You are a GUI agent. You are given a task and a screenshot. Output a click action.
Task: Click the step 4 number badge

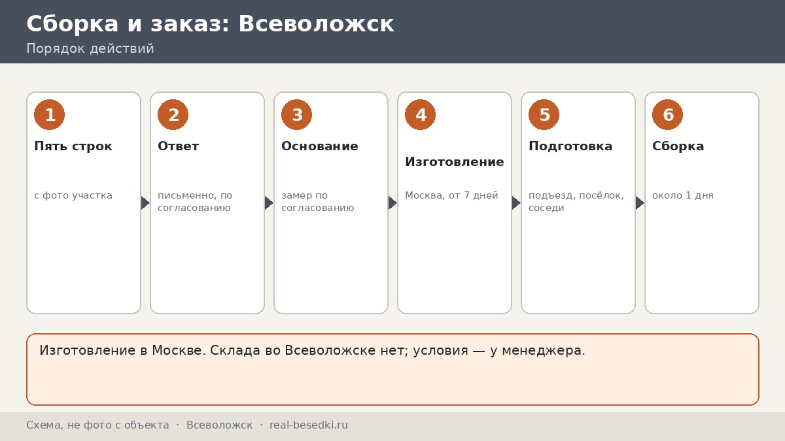click(x=420, y=115)
